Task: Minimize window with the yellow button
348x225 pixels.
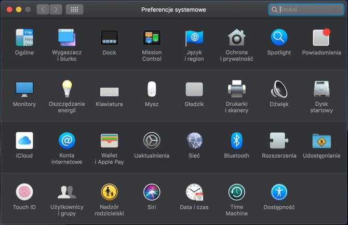Action: tap(19, 9)
